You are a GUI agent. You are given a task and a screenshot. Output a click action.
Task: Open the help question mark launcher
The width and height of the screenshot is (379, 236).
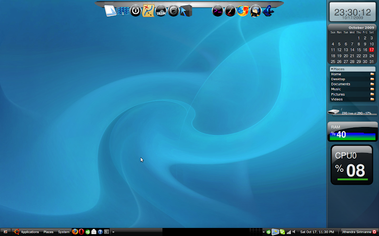tap(100, 232)
